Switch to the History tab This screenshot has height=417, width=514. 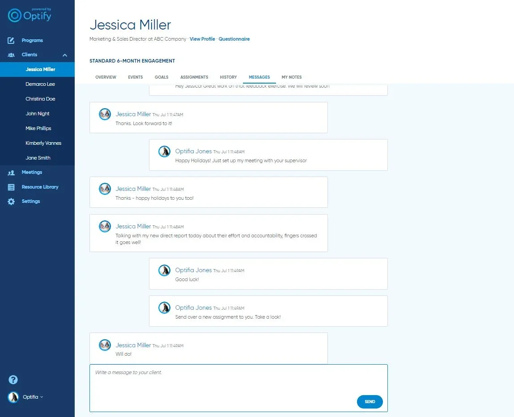pos(229,77)
